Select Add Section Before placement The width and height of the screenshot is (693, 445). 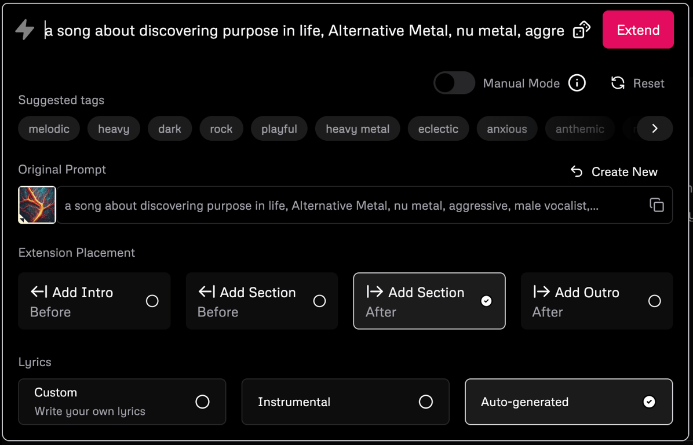tap(262, 301)
